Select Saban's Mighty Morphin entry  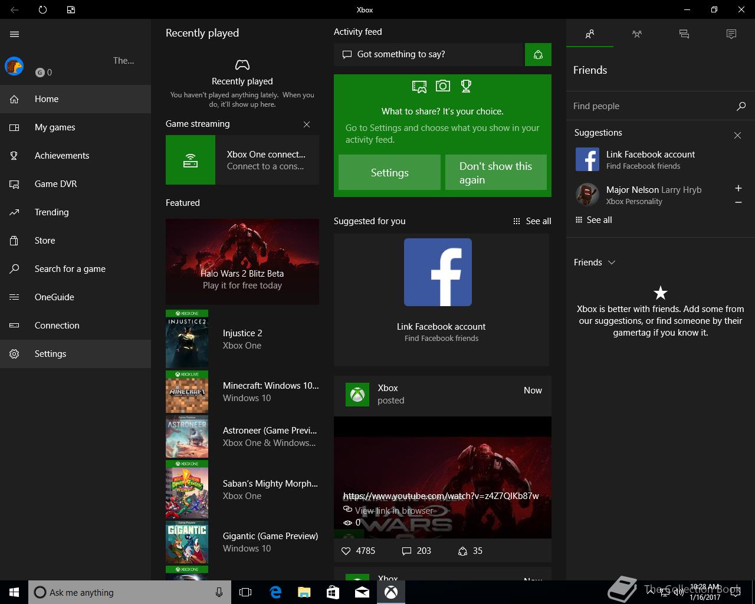(x=242, y=490)
